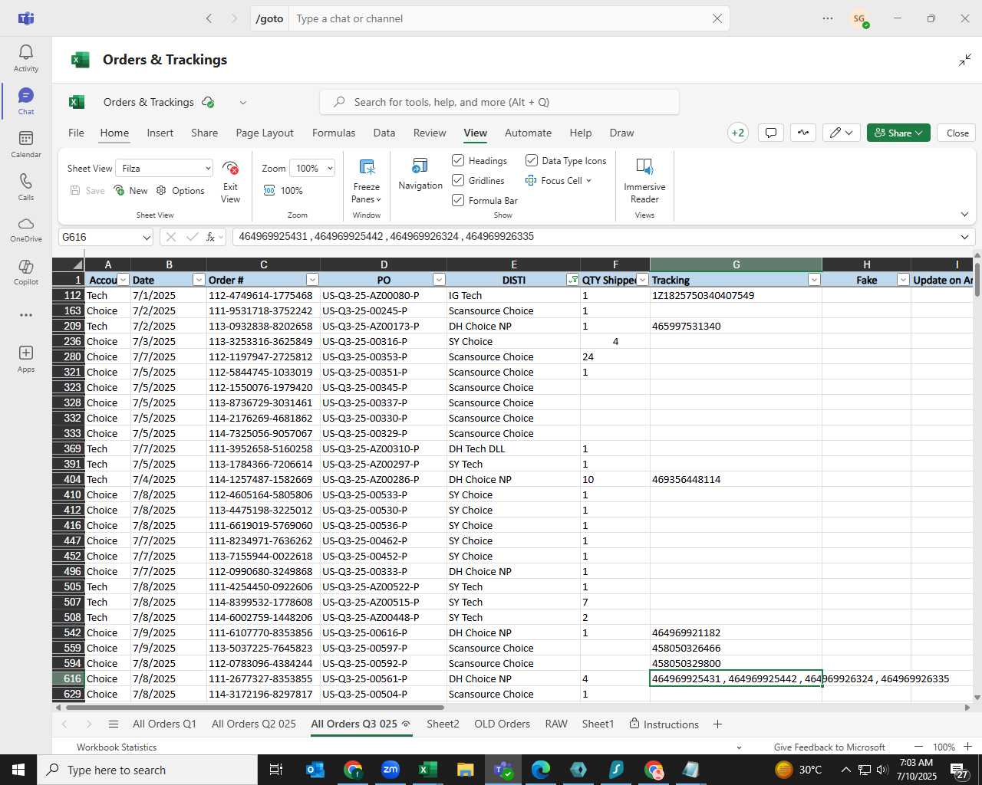Screen dimensions: 982x785
Task: Open File Explorer in the taskbar
Action: [x=465, y=770]
